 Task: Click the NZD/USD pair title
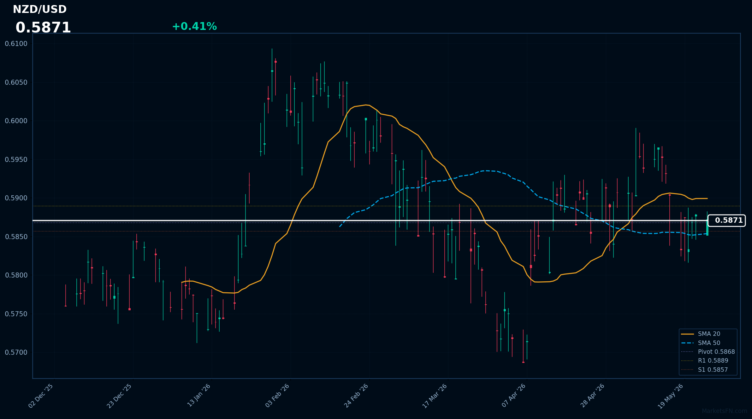pyautogui.click(x=40, y=9)
